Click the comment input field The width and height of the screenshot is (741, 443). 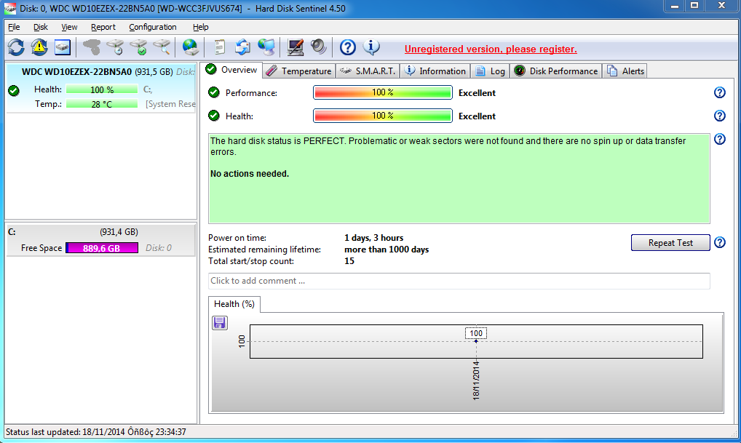coord(459,281)
